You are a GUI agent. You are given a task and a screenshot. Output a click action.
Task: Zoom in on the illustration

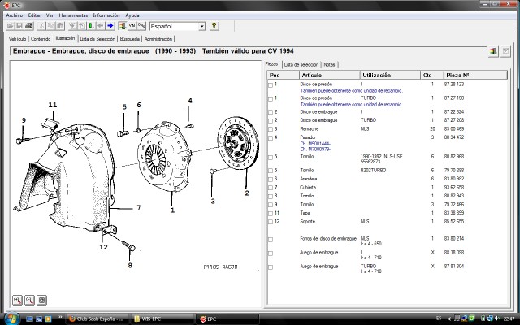tap(17, 300)
